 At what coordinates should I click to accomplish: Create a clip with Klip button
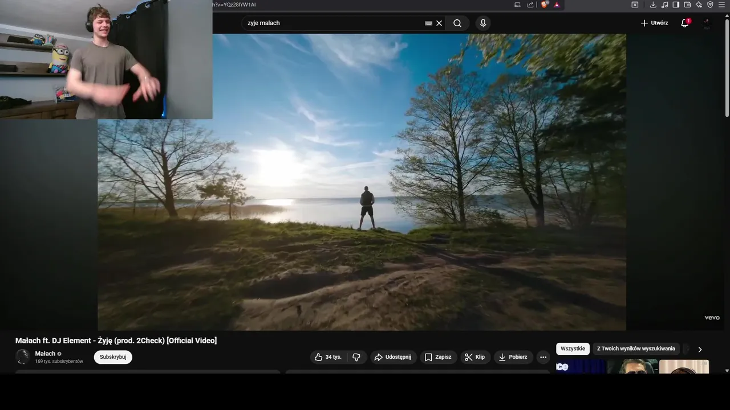[475, 357]
